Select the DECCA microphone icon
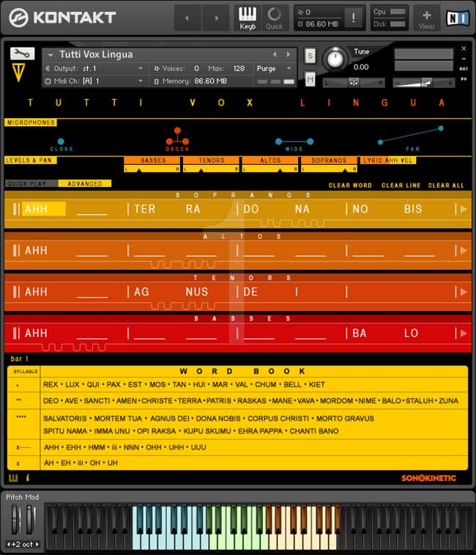Screen dimensions: 476x555 176,137
